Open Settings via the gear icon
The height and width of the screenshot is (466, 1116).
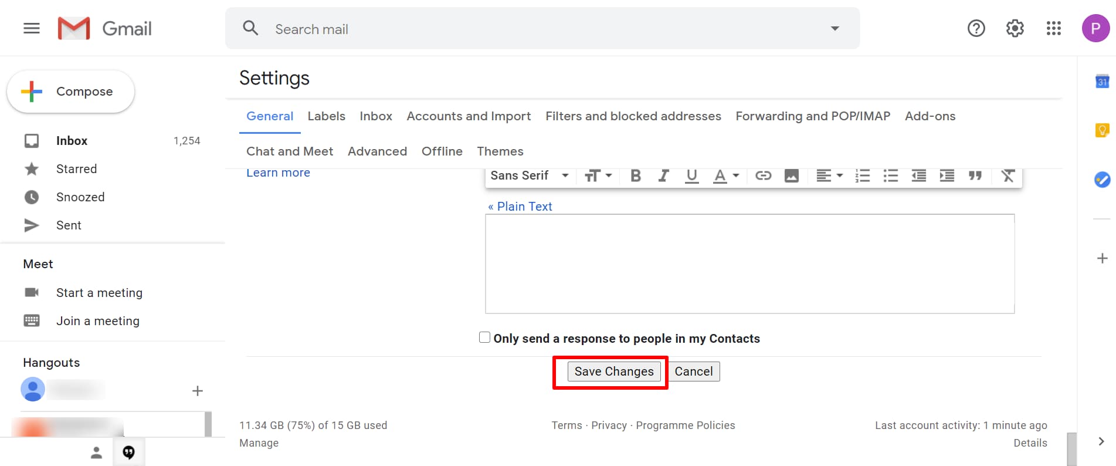tap(1015, 28)
